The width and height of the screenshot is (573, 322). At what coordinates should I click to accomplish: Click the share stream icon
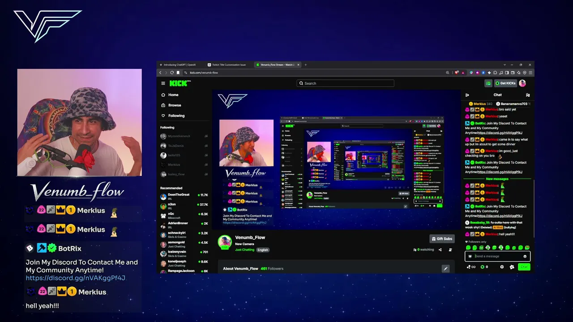point(440,250)
